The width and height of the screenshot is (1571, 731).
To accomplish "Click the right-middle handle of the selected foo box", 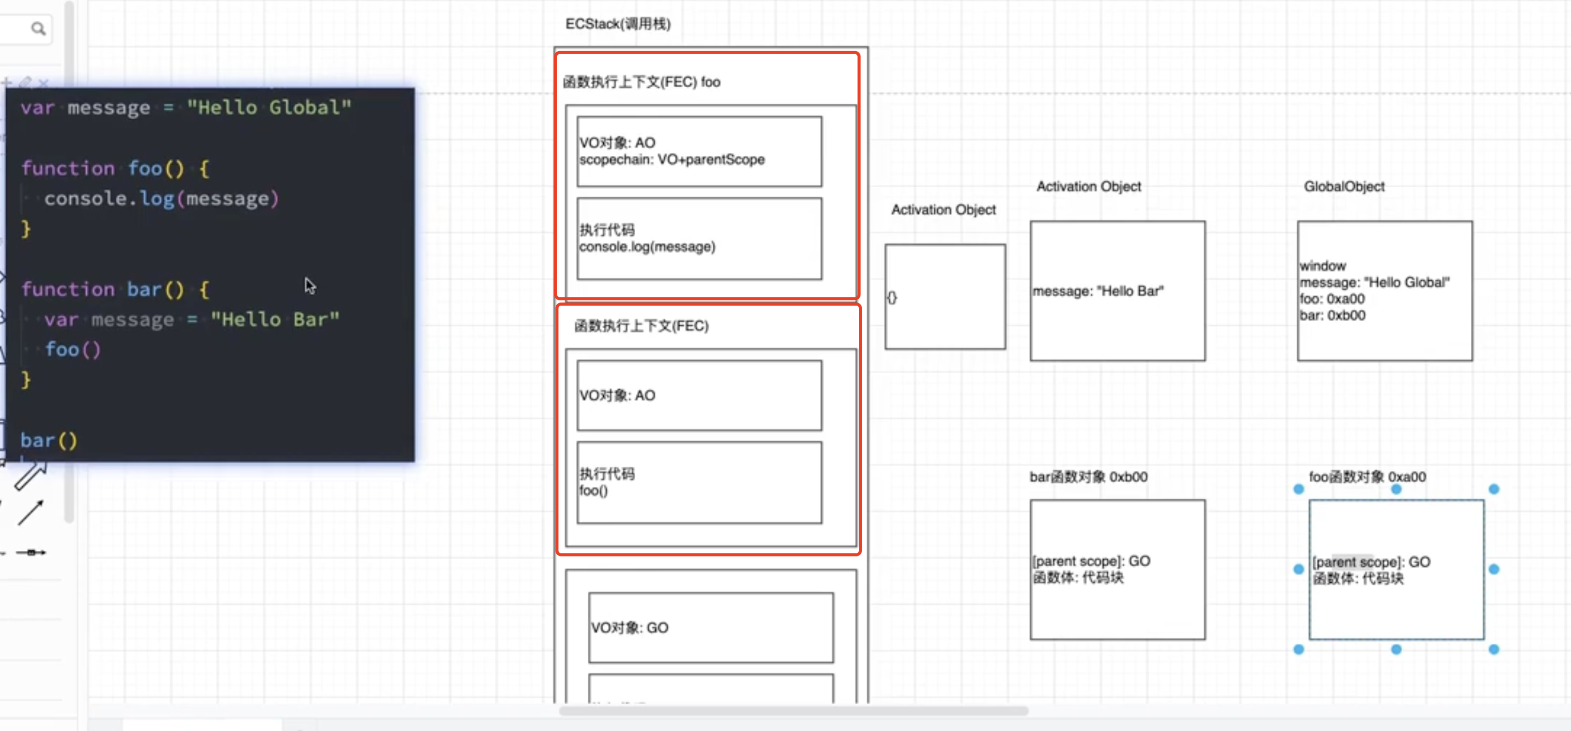I will (x=1494, y=569).
